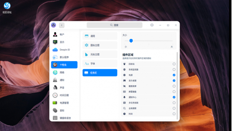Uncheck the 电源 plugin checkbox
The image size is (232, 131).
click(174, 75)
